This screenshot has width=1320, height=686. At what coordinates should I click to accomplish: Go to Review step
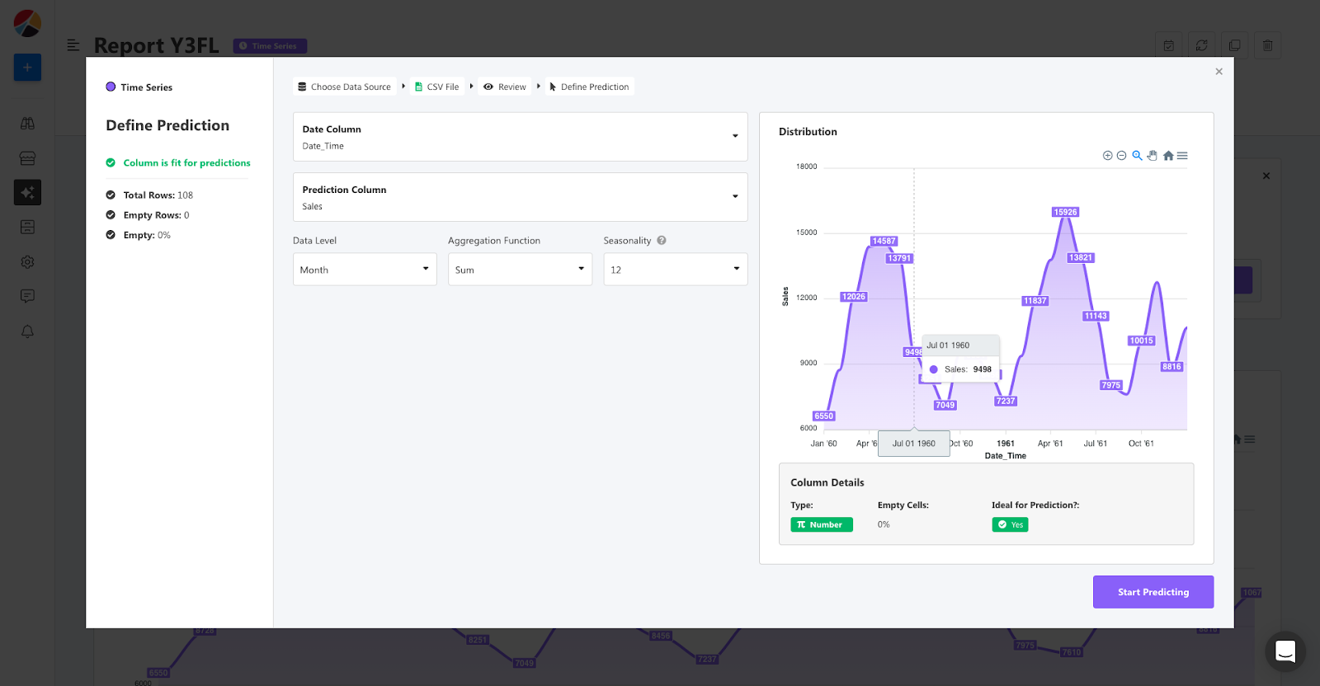point(505,87)
